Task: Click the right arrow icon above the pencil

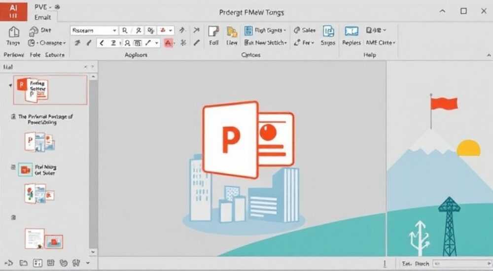Action: (197, 30)
